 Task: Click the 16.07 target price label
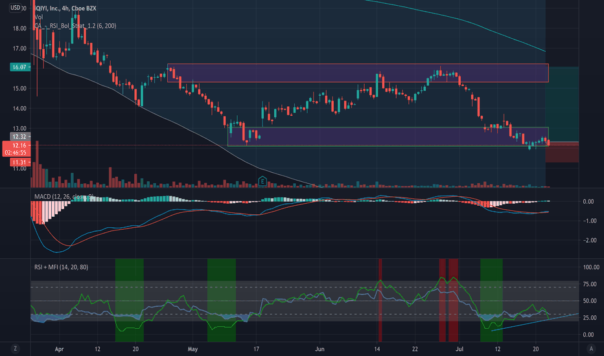20,67
